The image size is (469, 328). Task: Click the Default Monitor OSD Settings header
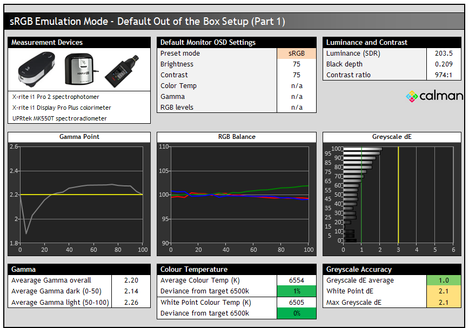237,42
